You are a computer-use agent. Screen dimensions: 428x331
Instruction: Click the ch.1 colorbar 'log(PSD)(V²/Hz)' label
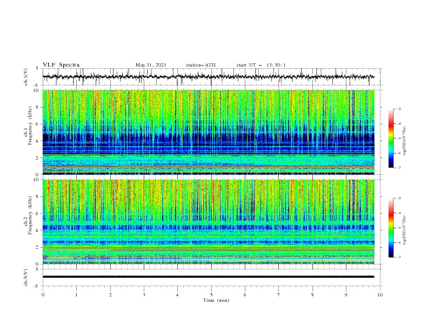(405, 142)
